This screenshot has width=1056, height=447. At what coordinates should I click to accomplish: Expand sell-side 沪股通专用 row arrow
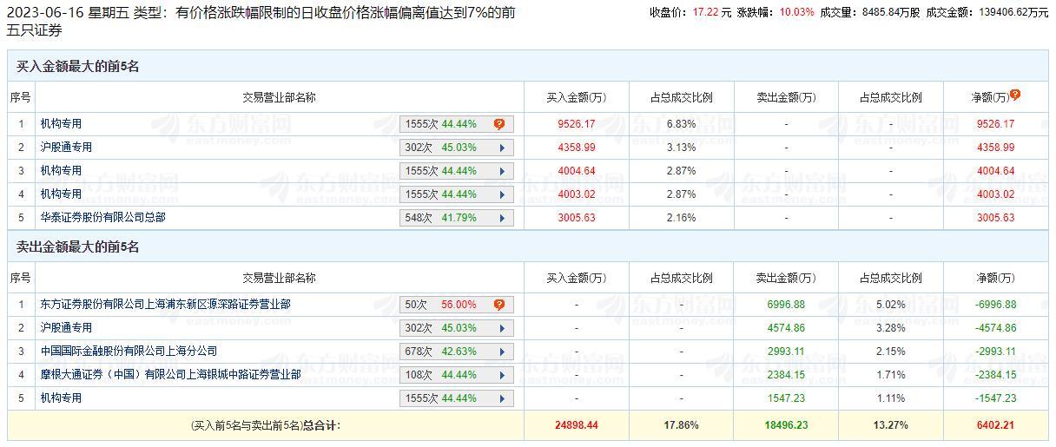click(x=502, y=328)
